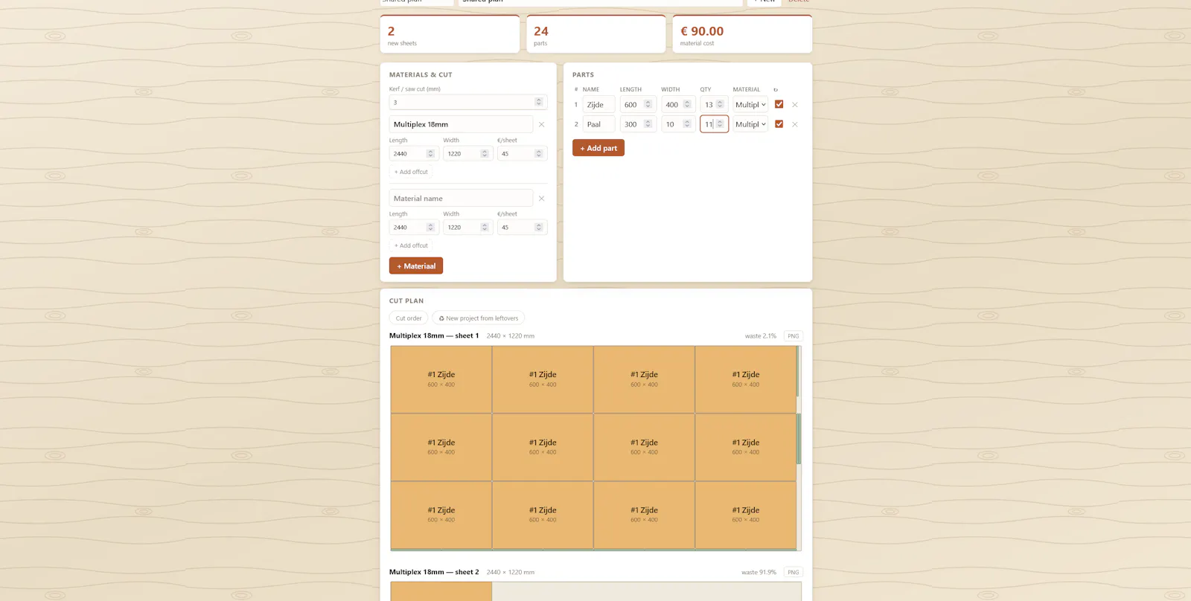Edit the Multiplex 18mm name field
Screen dimensions: 1191x601
(x=461, y=124)
